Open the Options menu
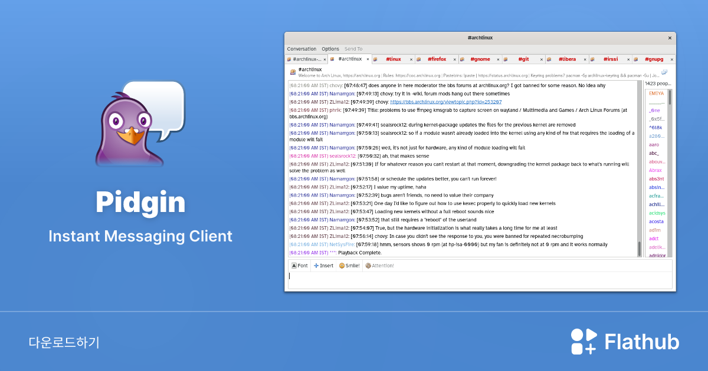Screen dimensions: 708x371 (x=330, y=48)
